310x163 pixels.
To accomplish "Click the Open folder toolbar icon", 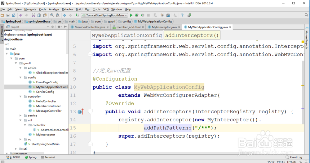I will click(2, 15).
